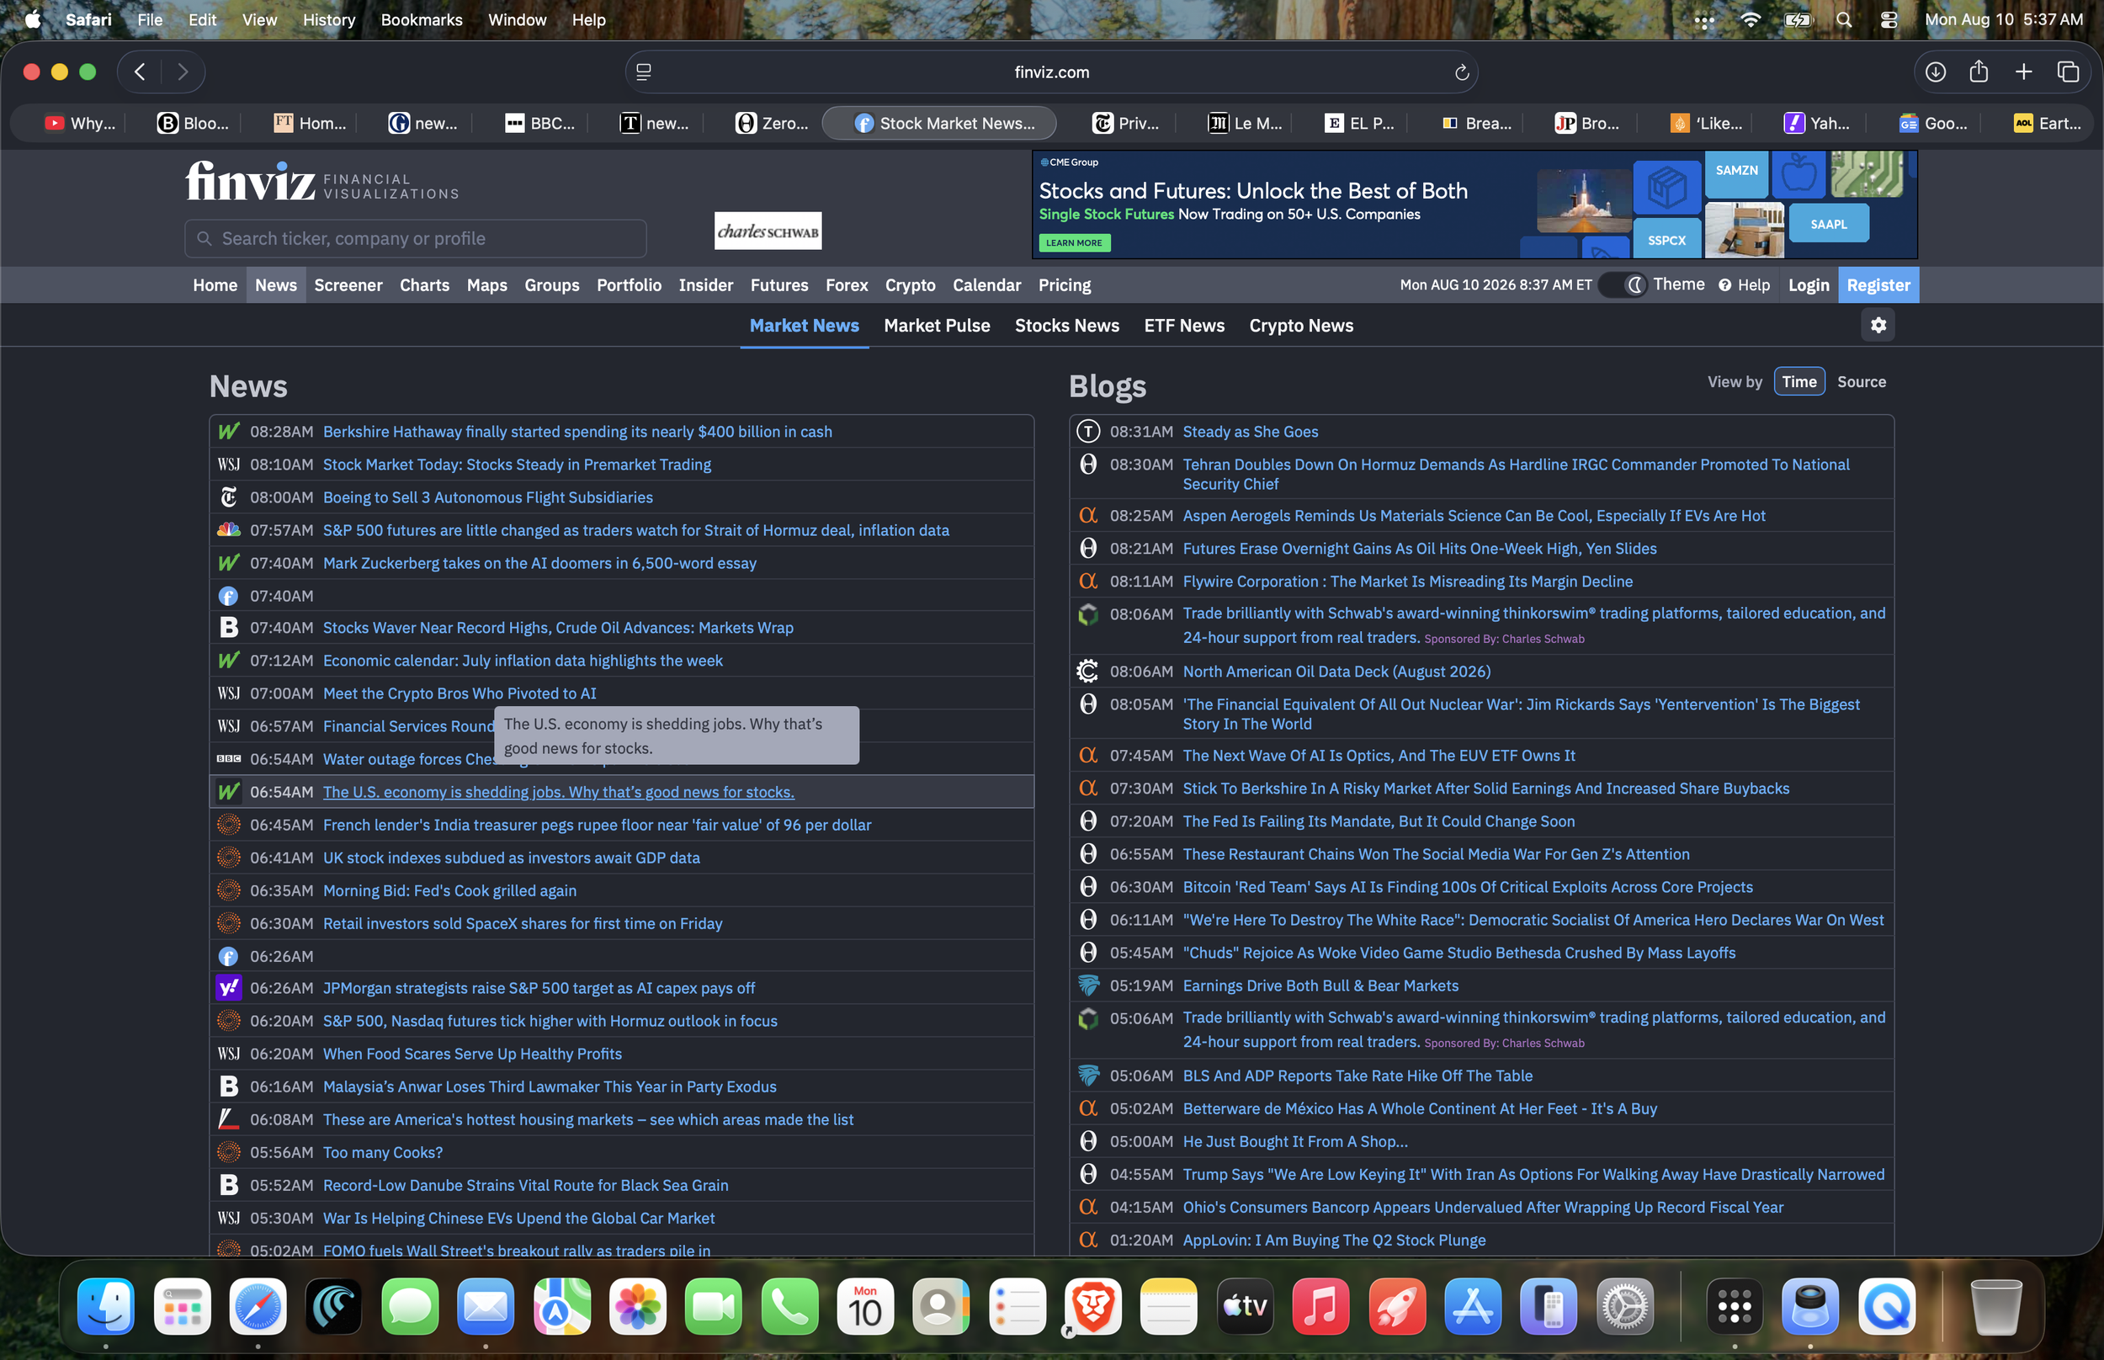
Task: Click the "Blogs" section heading
Action: [x=1108, y=387]
